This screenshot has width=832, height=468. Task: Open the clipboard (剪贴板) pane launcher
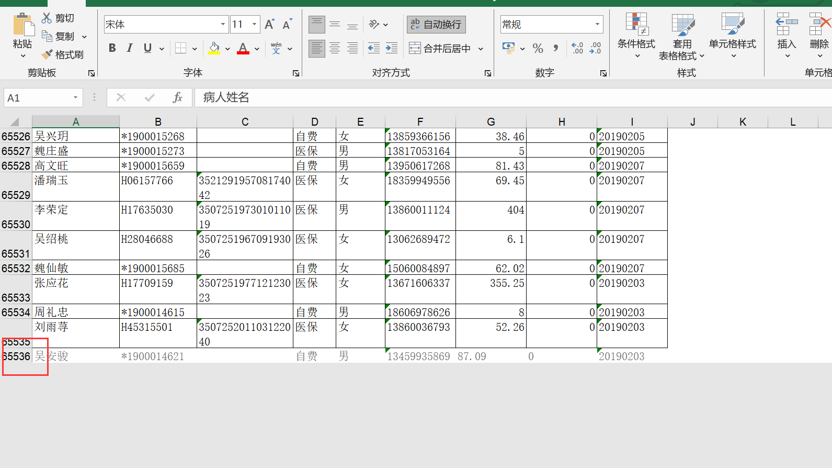coord(91,73)
